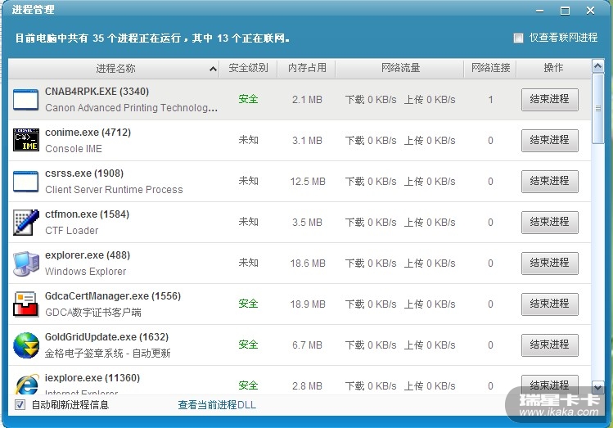Click the conime.exe Console IME icon
613x428 pixels.
click(26, 141)
